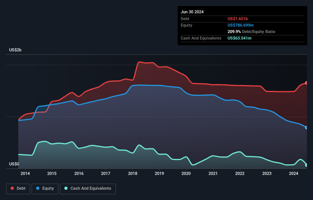The width and height of the screenshot is (313, 200).
Task: Click the 2021 x-axis label
Action: point(213,173)
